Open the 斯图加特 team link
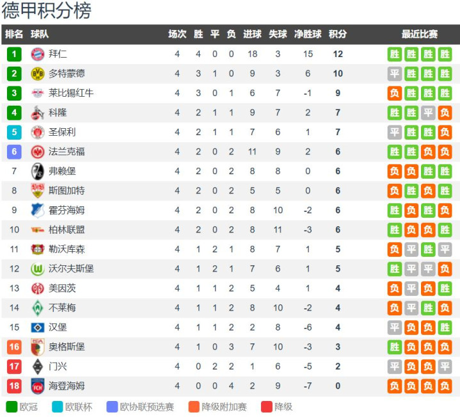460x417 pixels. pos(67,191)
